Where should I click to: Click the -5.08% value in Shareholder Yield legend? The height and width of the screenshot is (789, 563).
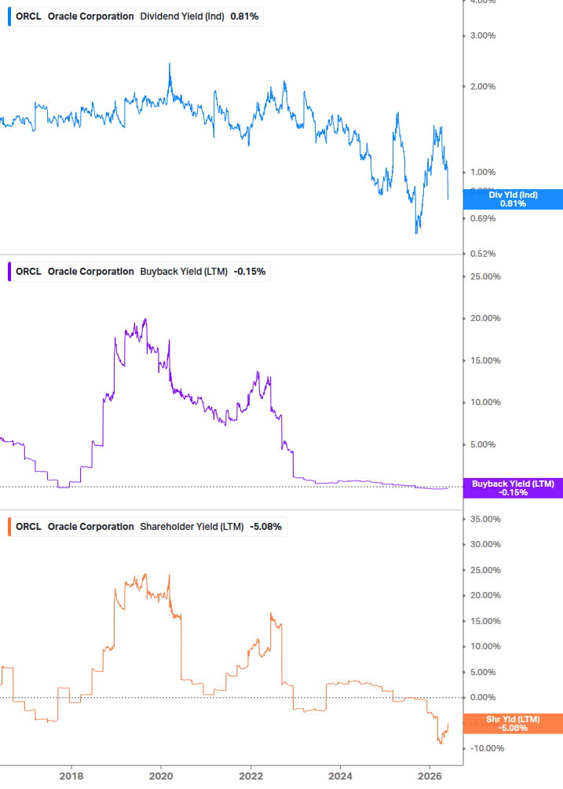coord(265,527)
